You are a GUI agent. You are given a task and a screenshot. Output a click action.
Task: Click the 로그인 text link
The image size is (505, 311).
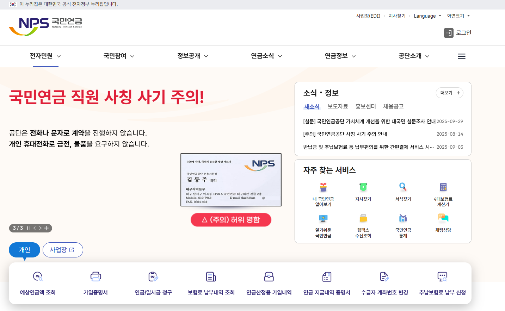coord(463,33)
